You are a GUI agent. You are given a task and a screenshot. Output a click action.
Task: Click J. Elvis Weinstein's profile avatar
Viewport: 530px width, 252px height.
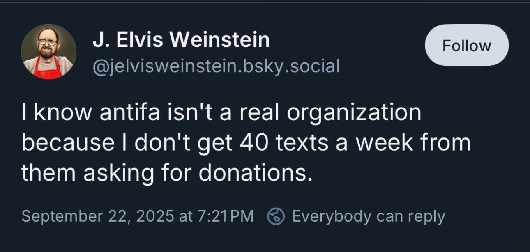48,51
